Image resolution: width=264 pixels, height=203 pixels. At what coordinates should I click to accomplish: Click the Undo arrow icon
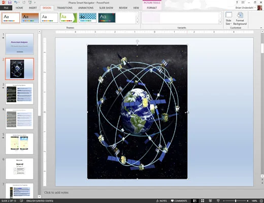pyautogui.click(x=16, y=3)
